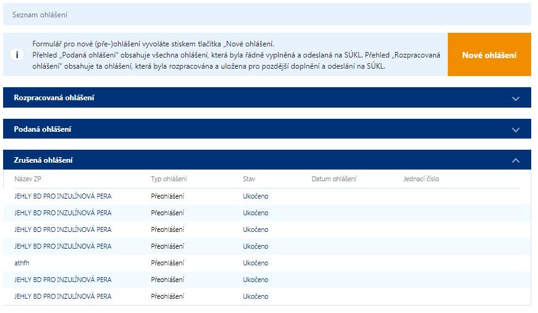538x313 pixels.
Task: Sort by Datum ohlášení column header
Action: (x=334, y=179)
